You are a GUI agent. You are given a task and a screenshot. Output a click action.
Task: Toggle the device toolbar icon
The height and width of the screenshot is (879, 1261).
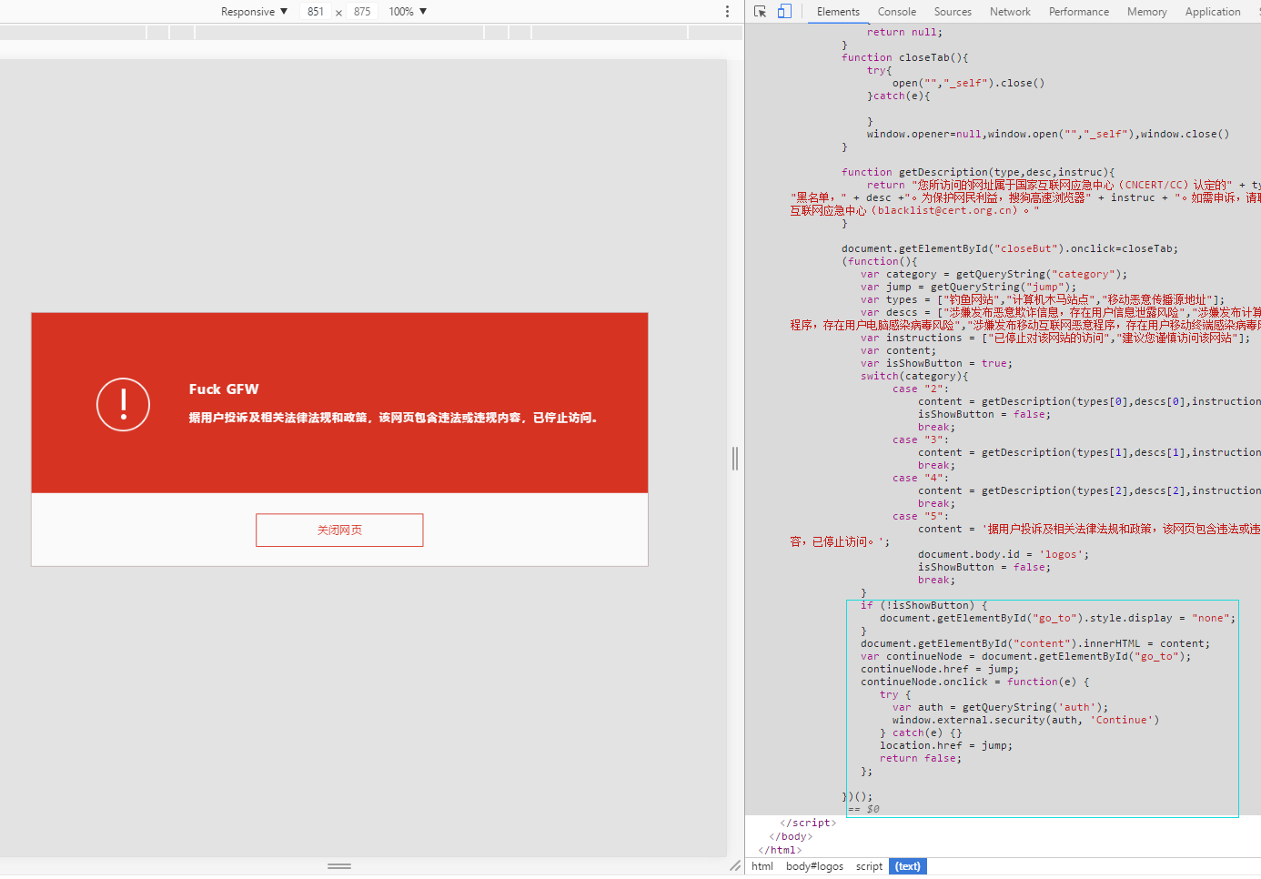pyautogui.click(x=784, y=12)
